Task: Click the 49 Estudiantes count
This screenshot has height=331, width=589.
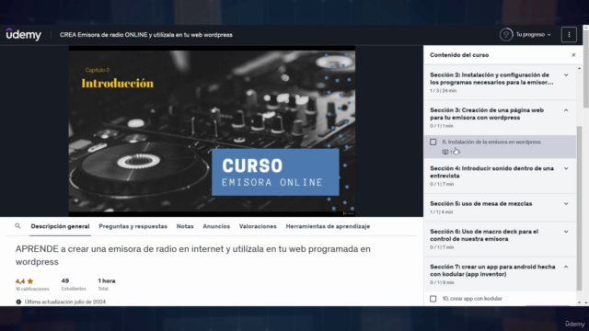Action: (x=65, y=280)
